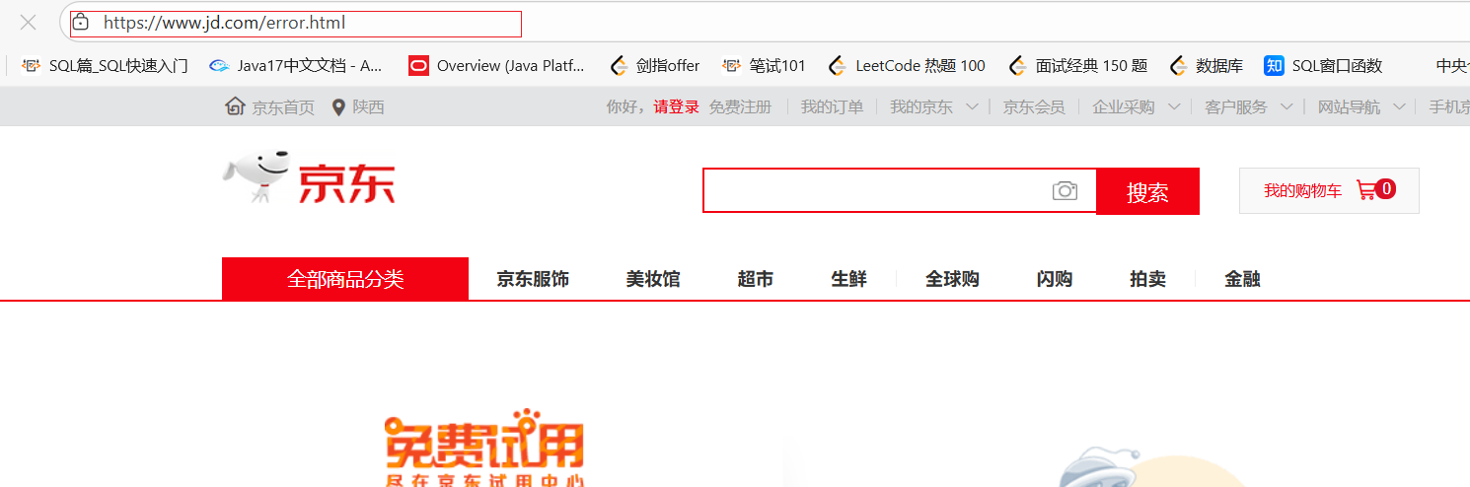Expand the 我的京东 dropdown

coord(933,106)
